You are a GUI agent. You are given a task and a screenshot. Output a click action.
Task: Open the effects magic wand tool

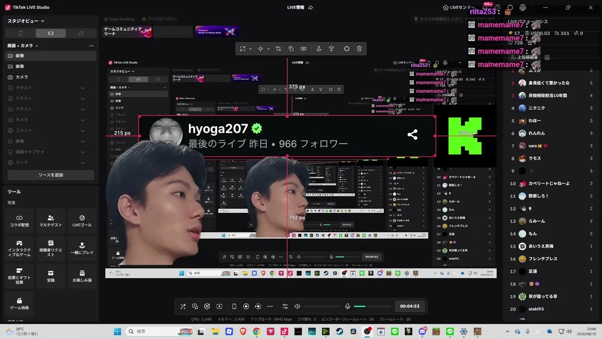[183, 307]
